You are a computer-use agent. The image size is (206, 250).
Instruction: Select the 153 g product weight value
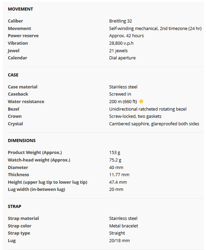114,152
